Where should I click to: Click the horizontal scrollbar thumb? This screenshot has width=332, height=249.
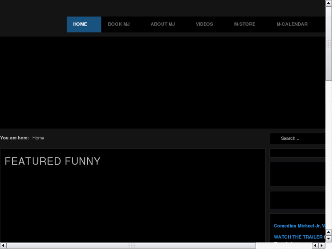131,246
